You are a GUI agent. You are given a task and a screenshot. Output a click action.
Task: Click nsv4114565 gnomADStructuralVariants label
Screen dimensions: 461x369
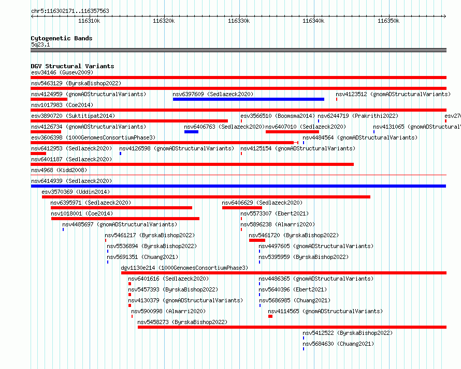[x=325, y=311]
